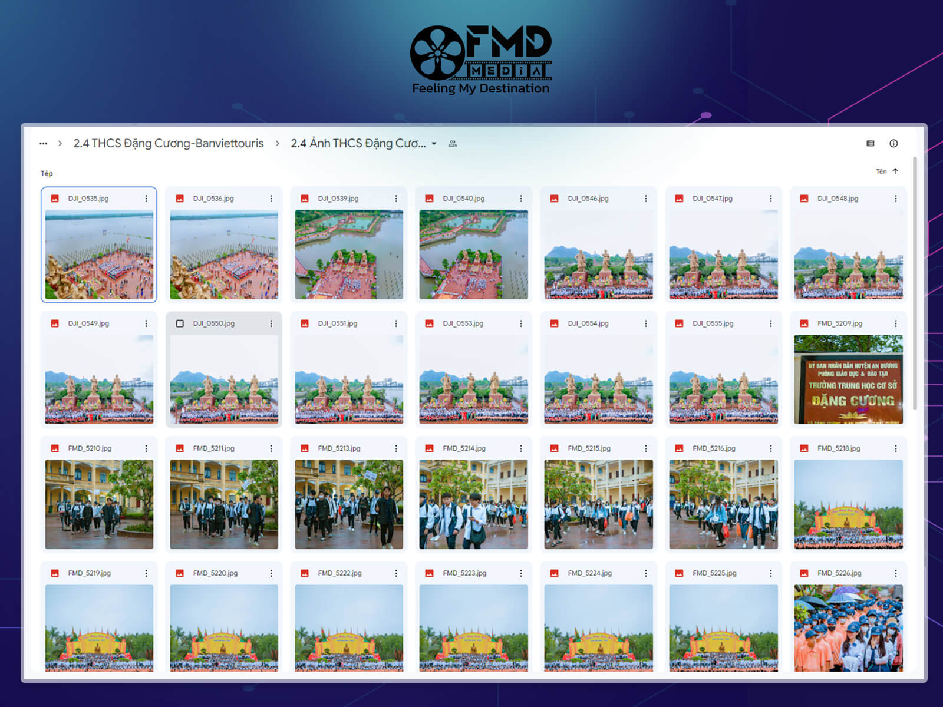Click the image type icon on DJI_0539.jpg

click(x=304, y=199)
